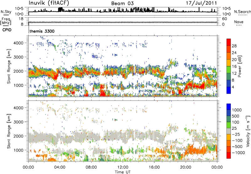Select the "100" label on the Velocity colorbar

tap(236, 122)
